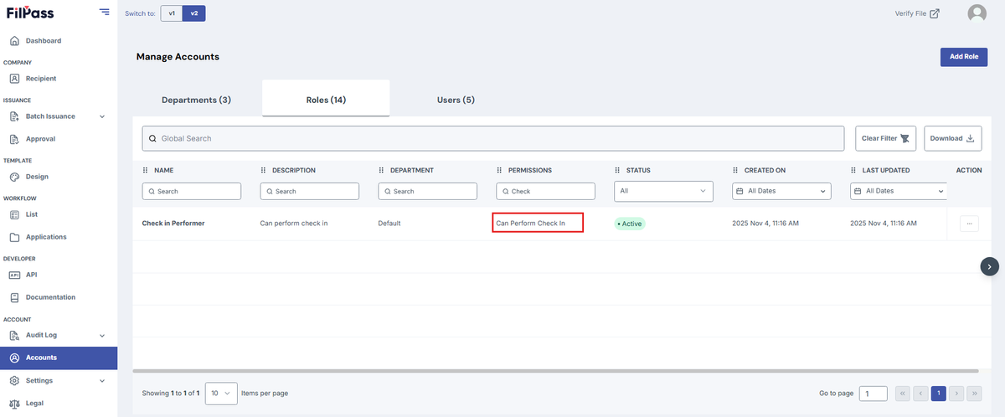Select the Roles (14) tab
The width and height of the screenshot is (1005, 417).
(326, 100)
